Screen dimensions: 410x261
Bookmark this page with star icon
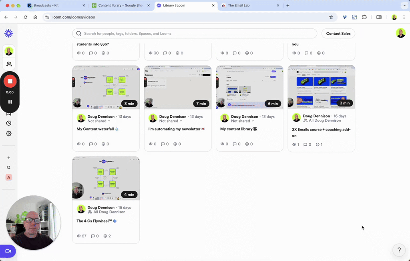coord(331,17)
